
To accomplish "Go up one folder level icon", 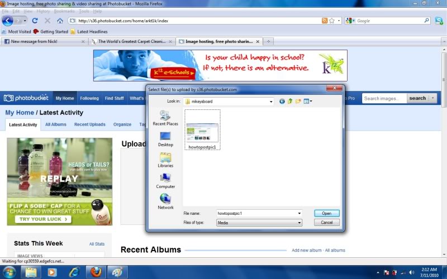I will tap(290, 101).
